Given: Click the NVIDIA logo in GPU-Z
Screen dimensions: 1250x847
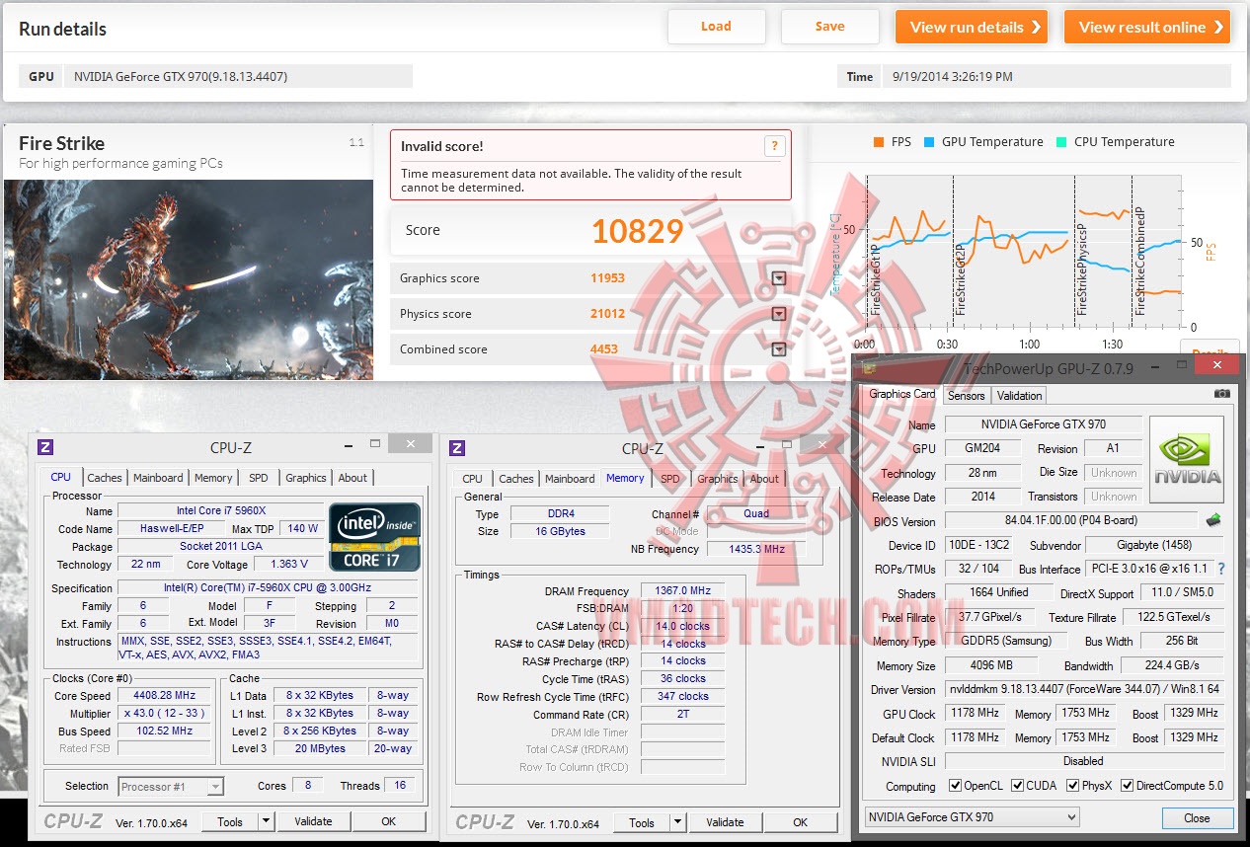Looking at the screenshot, I should (1187, 460).
